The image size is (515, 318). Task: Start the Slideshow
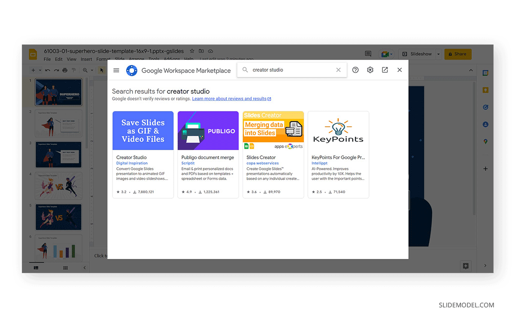pyautogui.click(x=417, y=54)
